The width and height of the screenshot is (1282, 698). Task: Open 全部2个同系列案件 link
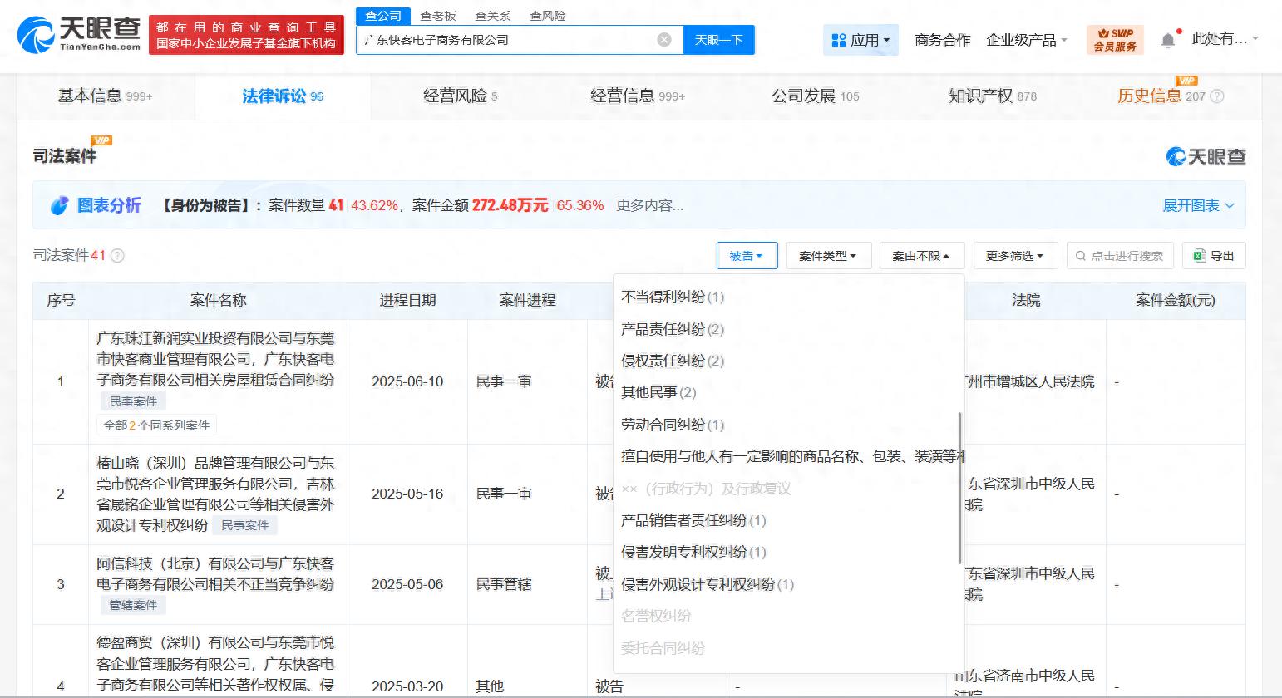[156, 425]
